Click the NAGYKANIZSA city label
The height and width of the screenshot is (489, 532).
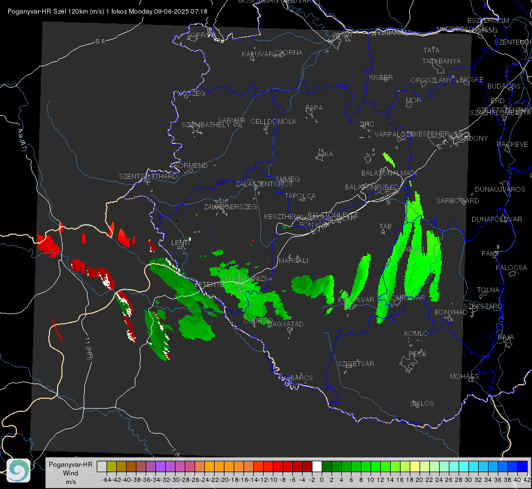(249, 279)
